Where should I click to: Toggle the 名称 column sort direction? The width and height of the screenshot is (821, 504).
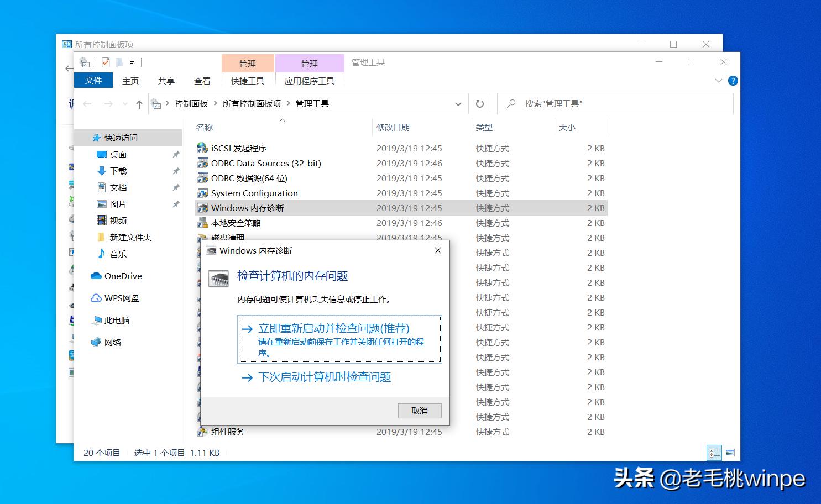click(x=204, y=127)
